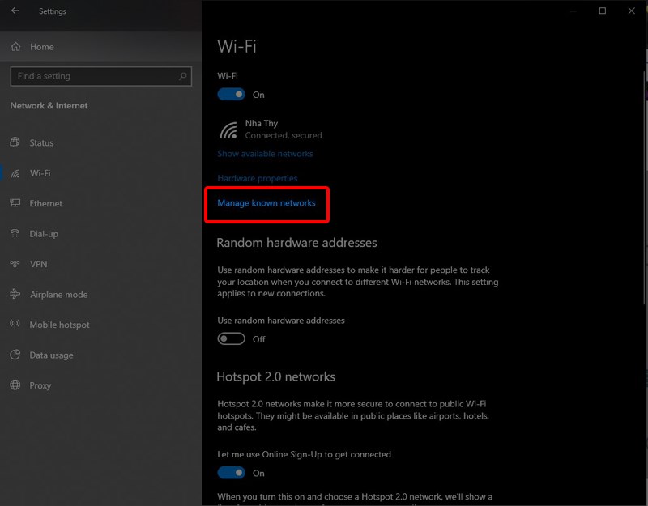This screenshot has height=506, width=648.
Task: Turn off the Wi-Fi toggle
Action: coord(232,95)
